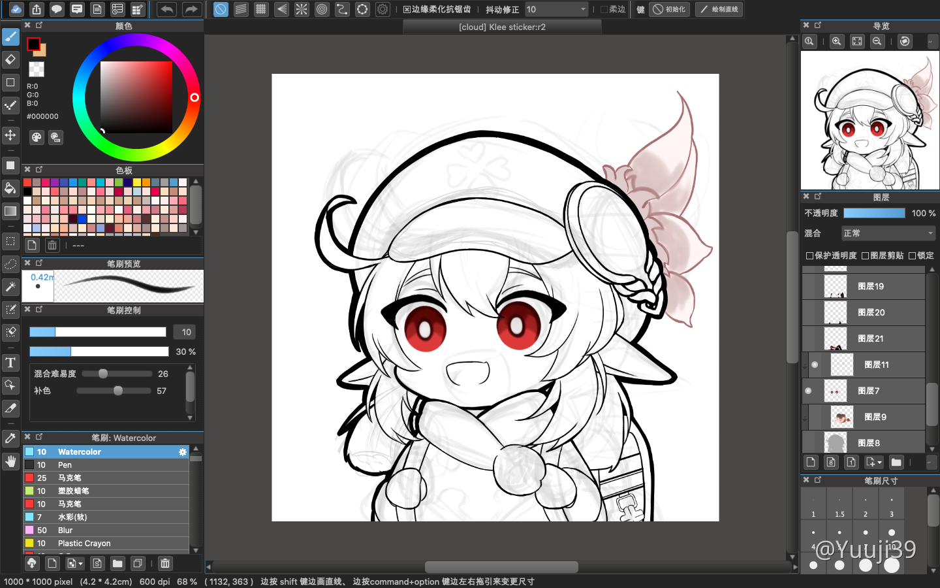Toggle the 保护透明度 checkbox

(x=809, y=255)
